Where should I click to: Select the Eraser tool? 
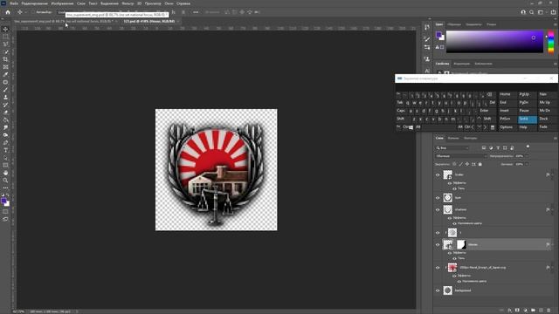click(5, 113)
